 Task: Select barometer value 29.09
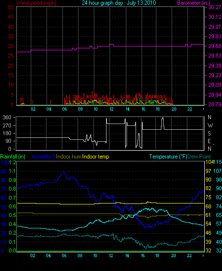[x=215, y=85]
